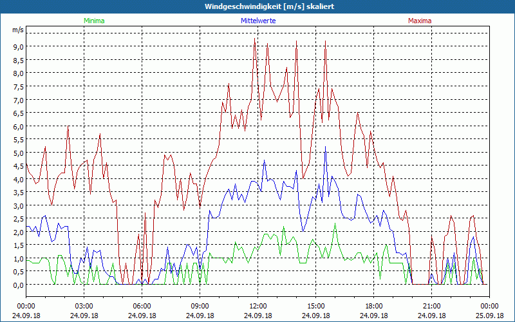Select the 06:00 time axis label

click(142, 306)
